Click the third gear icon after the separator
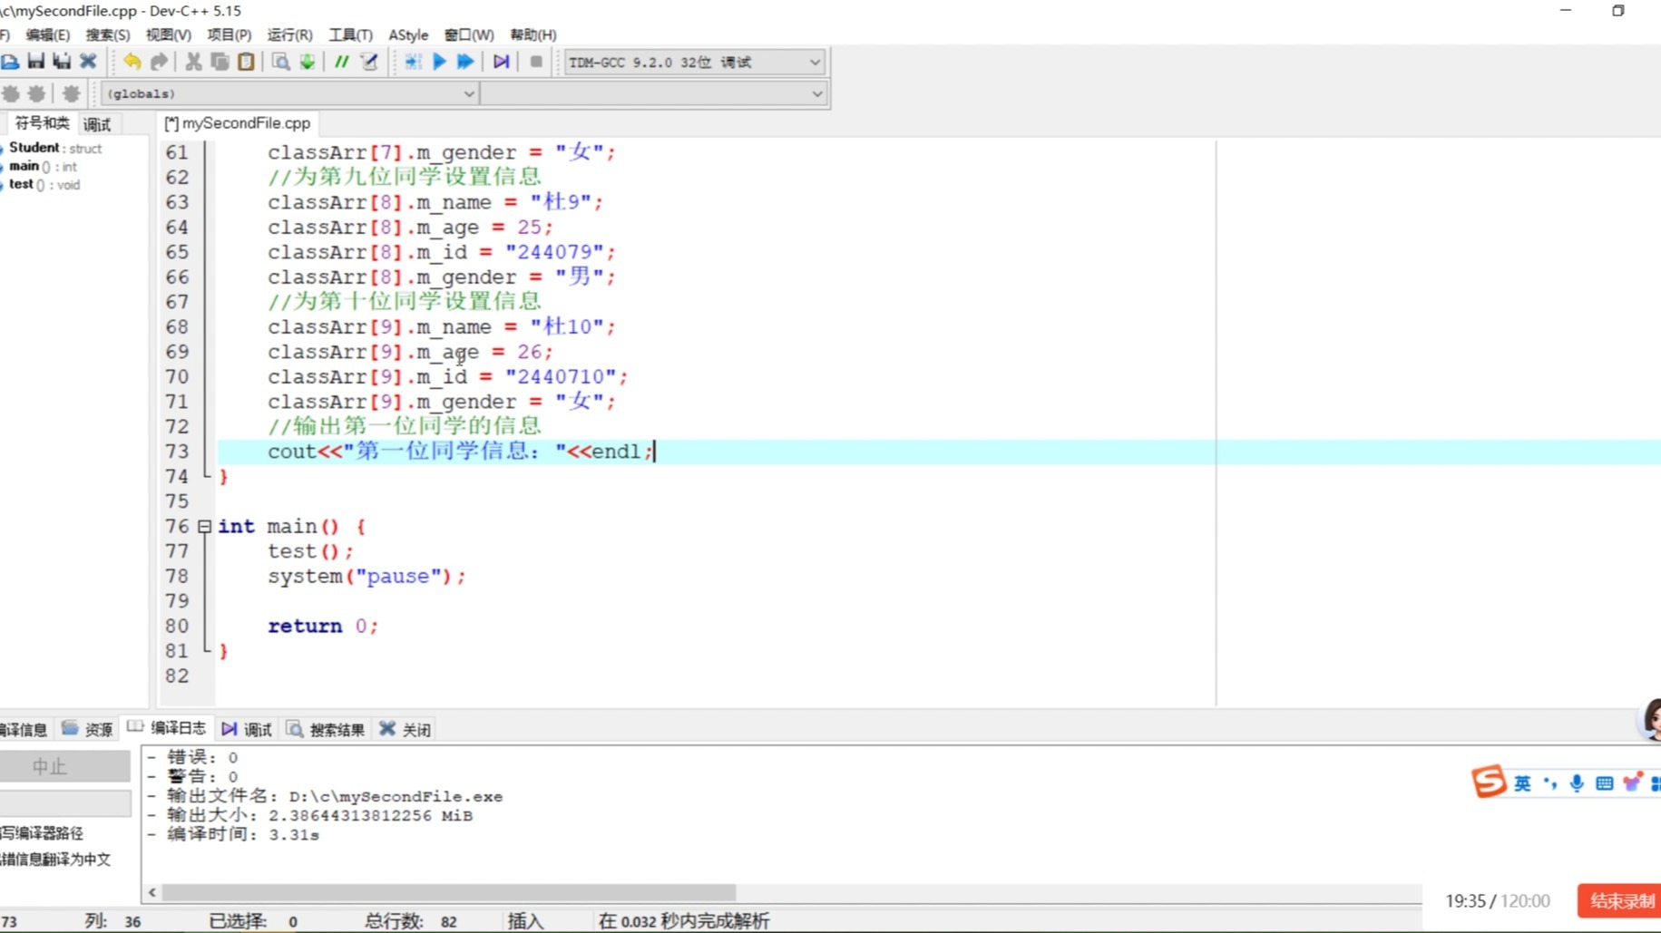Screen dimensions: 1661x933 click(x=71, y=93)
